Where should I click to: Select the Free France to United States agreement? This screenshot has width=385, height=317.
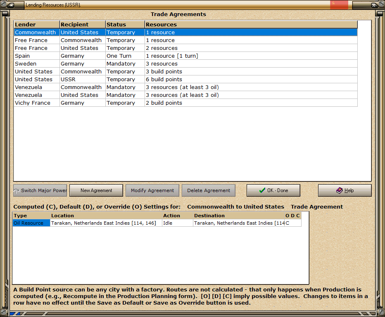click(x=185, y=48)
